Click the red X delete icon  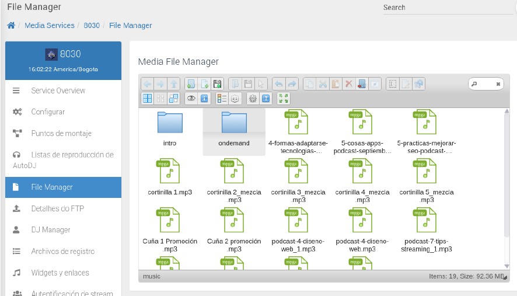pyautogui.click(x=348, y=84)
